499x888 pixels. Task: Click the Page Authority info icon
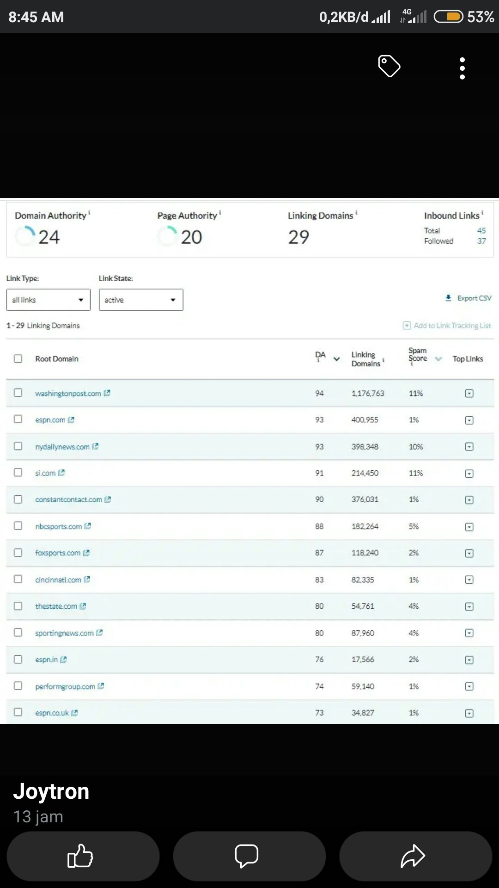[220, 213]
